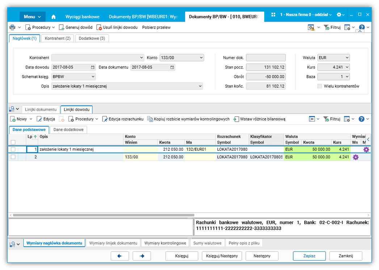Expand the Waluta EUR dropdown
379x270 pixels.
click(x=347, y=58)
